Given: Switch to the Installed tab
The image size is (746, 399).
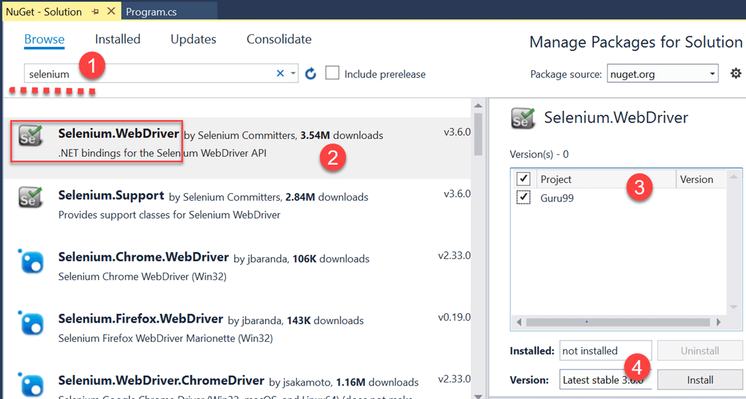Looking at the screenshot, I should [x=118, y=39].
